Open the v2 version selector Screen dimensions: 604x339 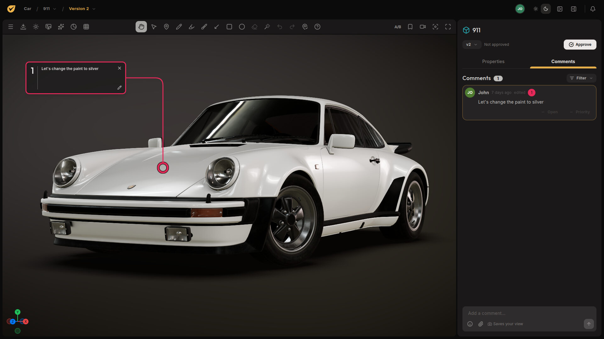[472, 45]
